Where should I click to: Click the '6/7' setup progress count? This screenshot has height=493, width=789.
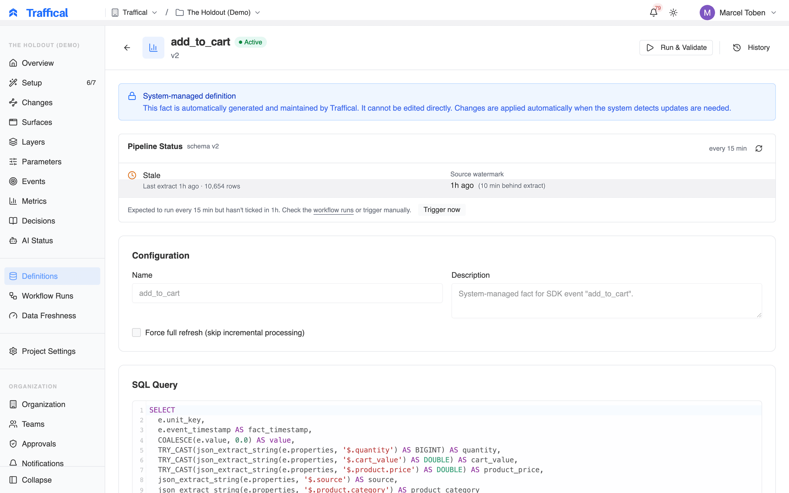tap(91, 83)
